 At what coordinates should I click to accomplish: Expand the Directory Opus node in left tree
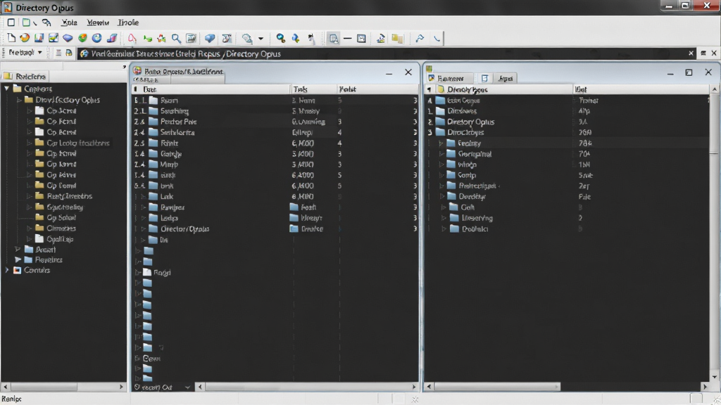tap(19, 100)
